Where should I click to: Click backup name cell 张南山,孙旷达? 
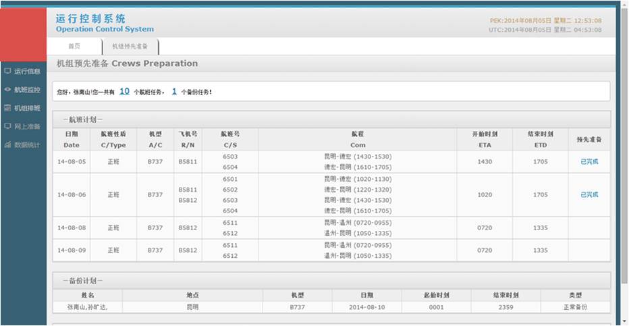click(x=88, y=307)
